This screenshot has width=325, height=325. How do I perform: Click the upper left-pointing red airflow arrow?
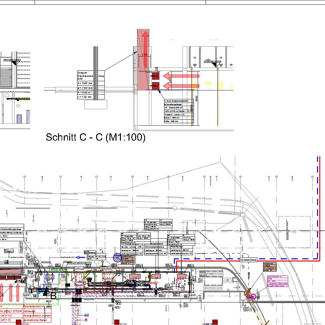click(181, 76)
